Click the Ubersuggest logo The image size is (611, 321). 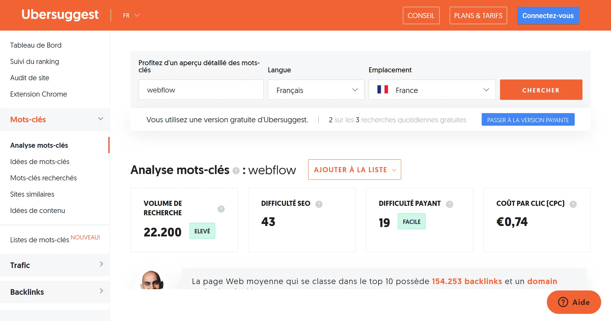60,15
